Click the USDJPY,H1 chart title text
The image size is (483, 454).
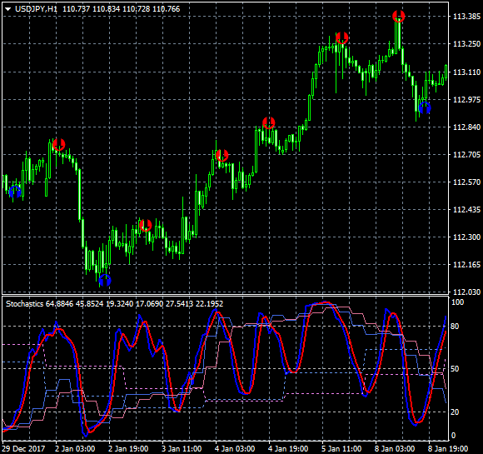click(x=36, y=9)
